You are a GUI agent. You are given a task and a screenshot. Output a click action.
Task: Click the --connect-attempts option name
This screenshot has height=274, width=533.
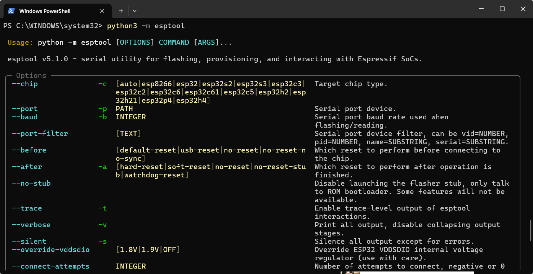click(51, 266)
